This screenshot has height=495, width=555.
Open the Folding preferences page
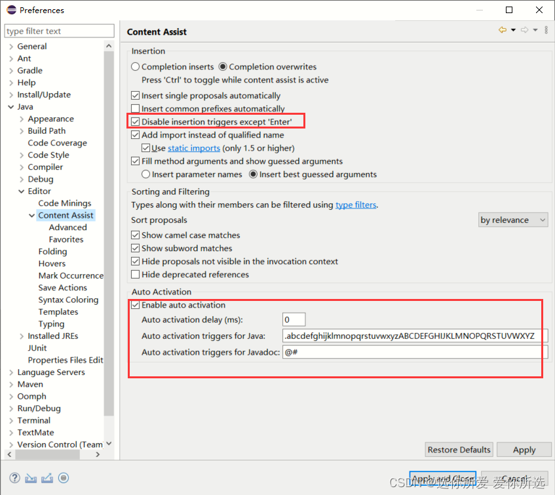52,251
